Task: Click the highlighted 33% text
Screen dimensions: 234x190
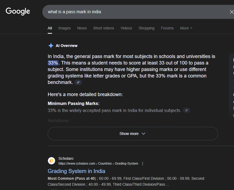Action: [53, 63]
